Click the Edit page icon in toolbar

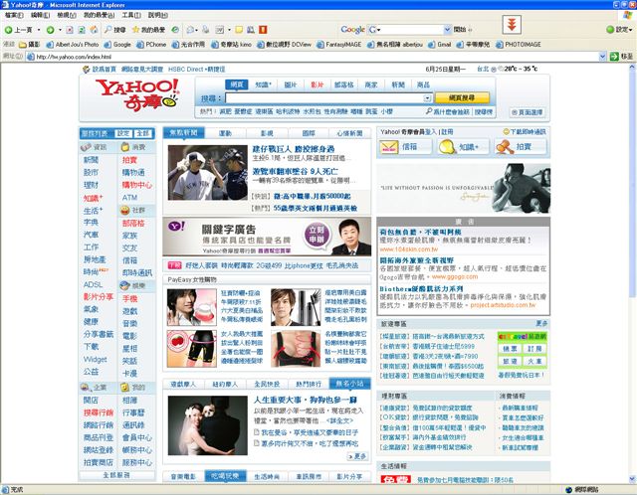click(220, 30)
